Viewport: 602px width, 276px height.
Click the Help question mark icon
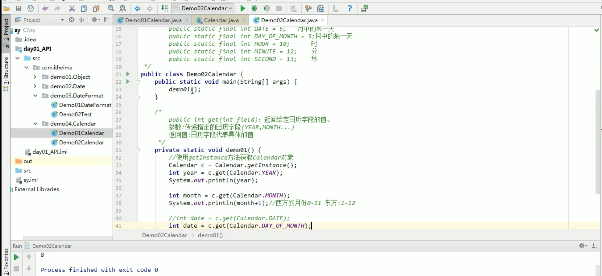click(x=350, y=8)
